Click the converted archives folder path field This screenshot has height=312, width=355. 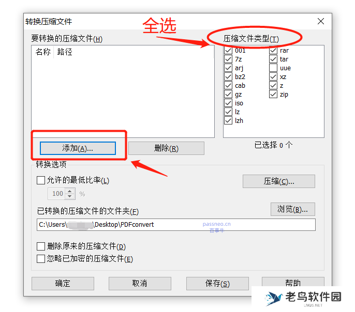[x=176, y=225]
